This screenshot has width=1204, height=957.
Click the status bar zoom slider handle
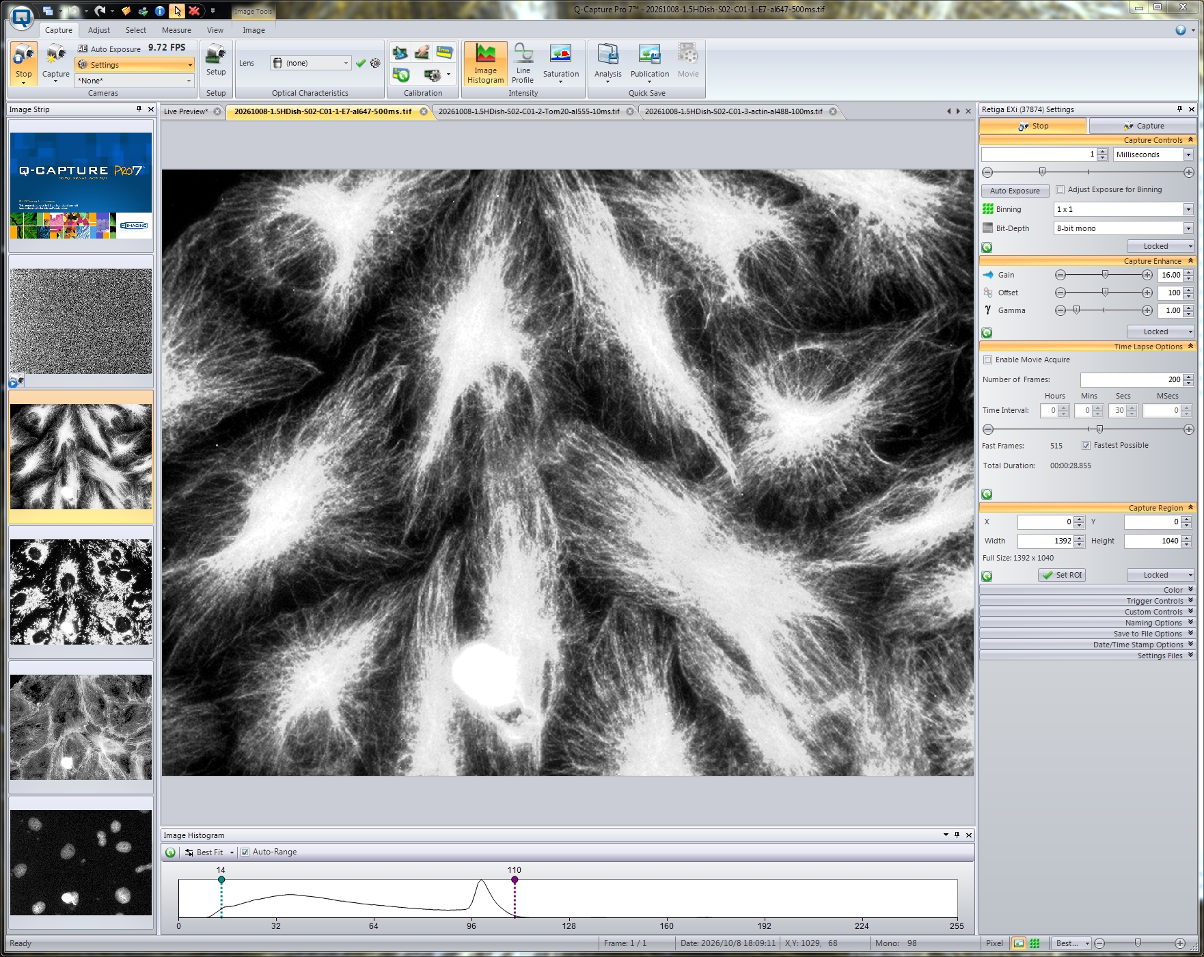tap(1138, 943)
